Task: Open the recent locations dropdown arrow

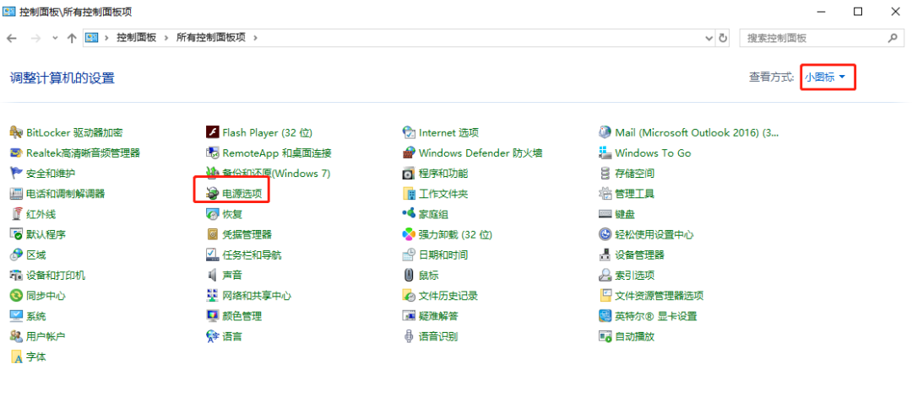Action: coord(55,38)
